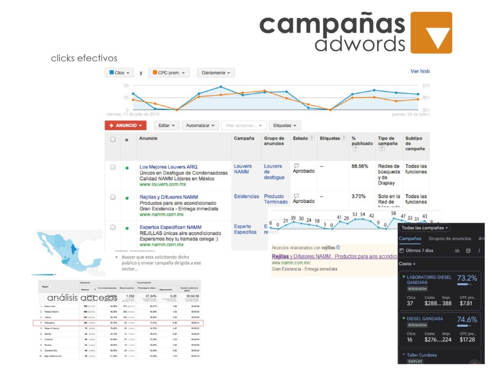Open the Taller Cumbres campaign
496x372 pixels.
click(x=422, y=355)
